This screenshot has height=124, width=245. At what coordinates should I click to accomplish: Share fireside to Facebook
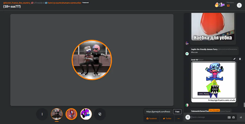tap(152, 119)
